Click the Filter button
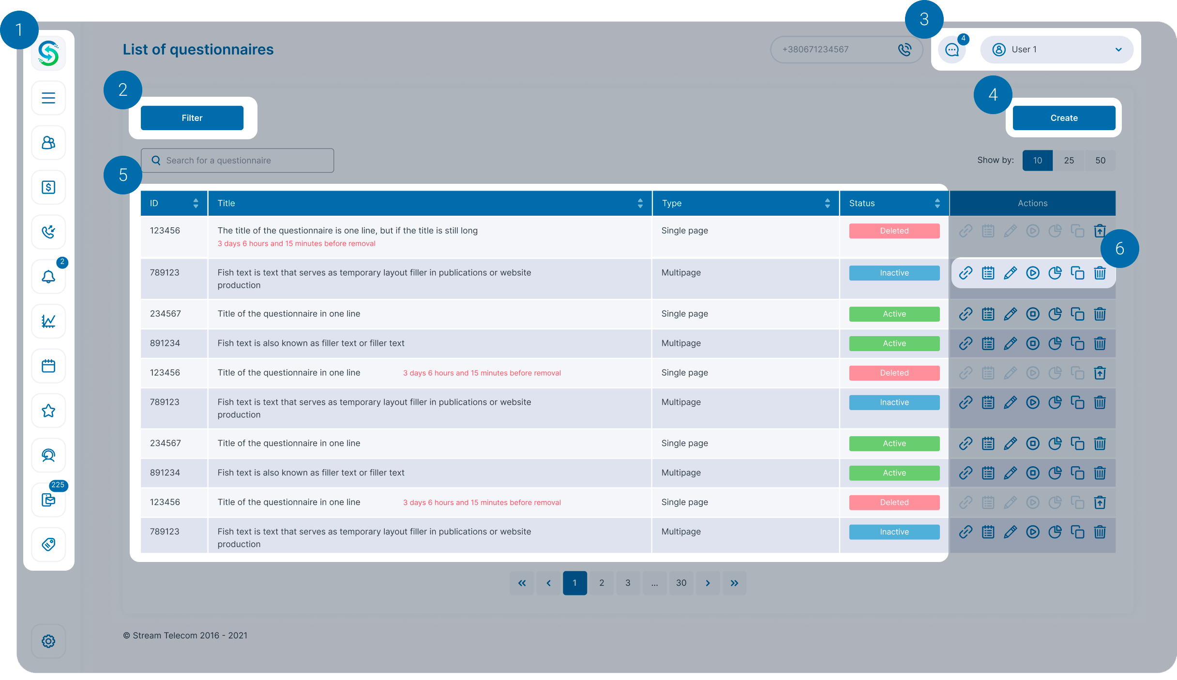1177x680 pixels. (192, 118)
